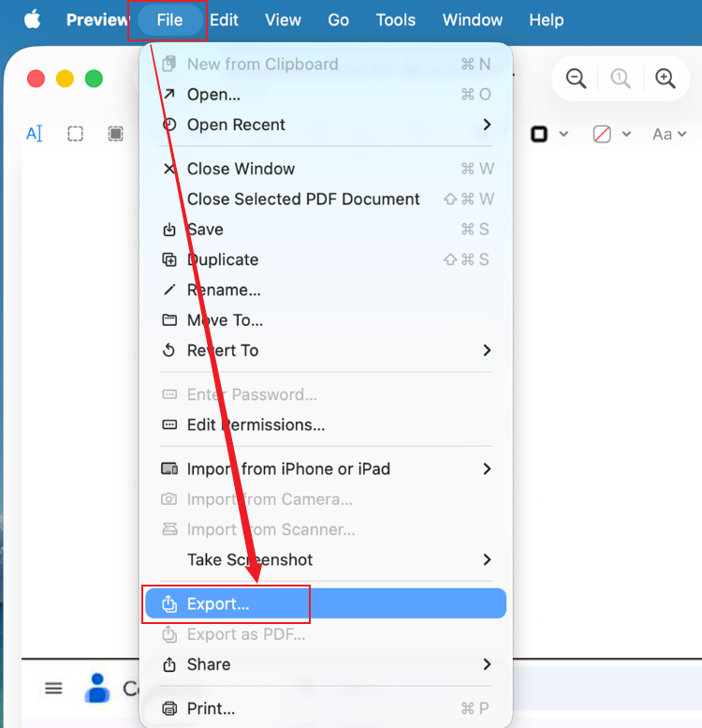Click the zoom out magnifier icon
The width and height of the screenshot is (702, 728).
point(576,79)
